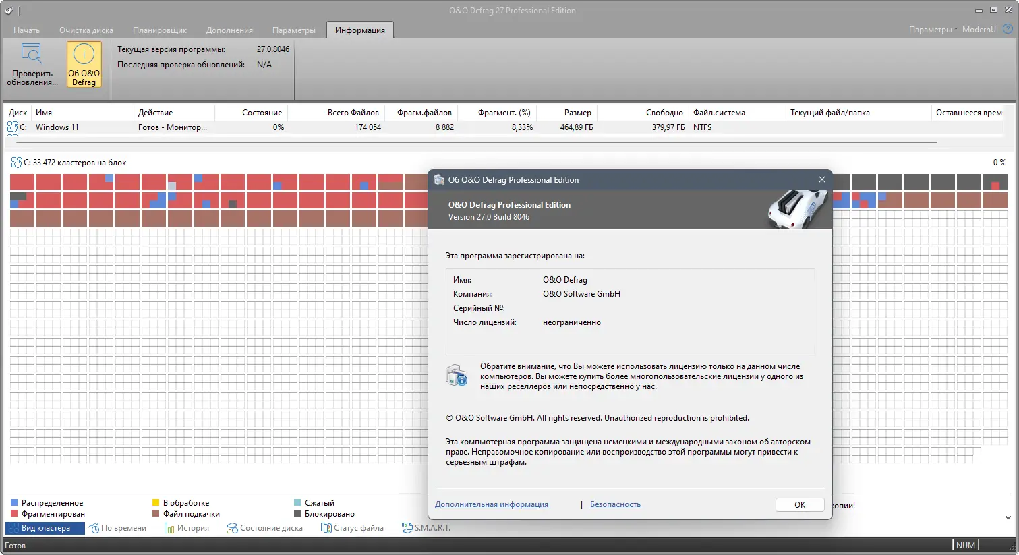Click the 8,33% fragmentation value
The width and height of the screenshot is (1019, 555).
(x=522, y=127)
